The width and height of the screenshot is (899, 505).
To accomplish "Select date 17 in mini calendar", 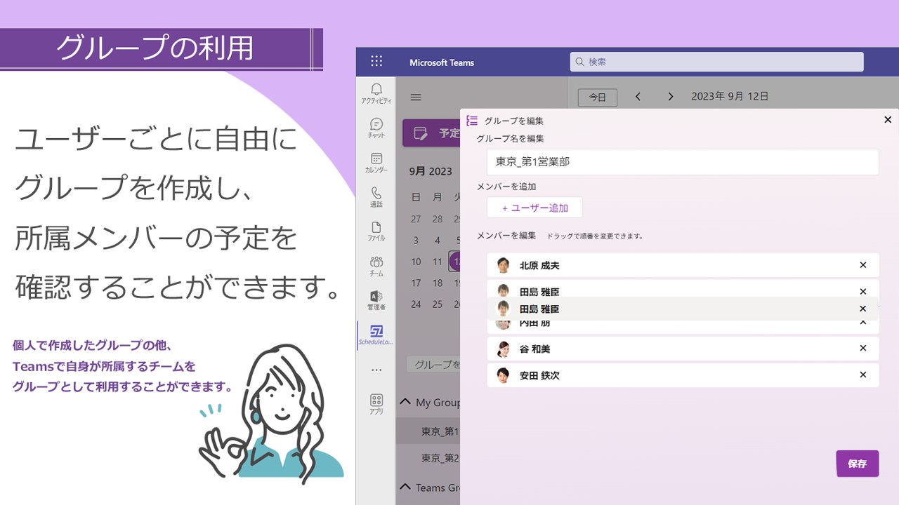I will tap(416, 283).
